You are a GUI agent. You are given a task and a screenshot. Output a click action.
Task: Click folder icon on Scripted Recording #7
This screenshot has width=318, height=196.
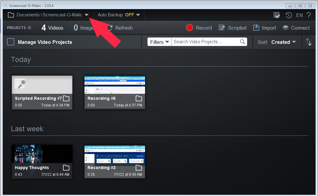66,98
